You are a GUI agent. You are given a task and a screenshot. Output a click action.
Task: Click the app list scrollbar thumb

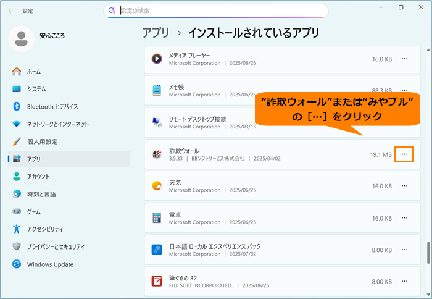428,253
